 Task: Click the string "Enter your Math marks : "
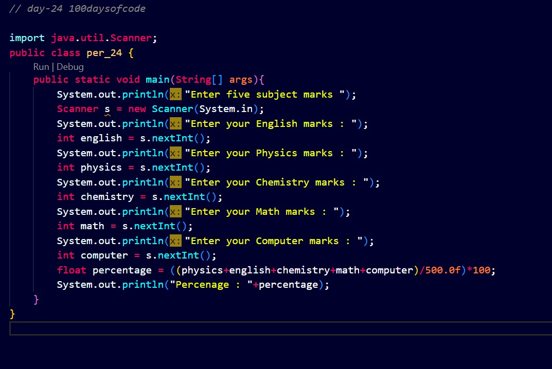point(262,211)
